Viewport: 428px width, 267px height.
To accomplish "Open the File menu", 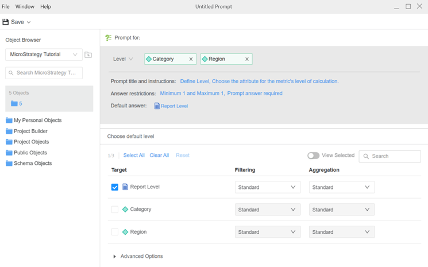I will coord(6,6).
